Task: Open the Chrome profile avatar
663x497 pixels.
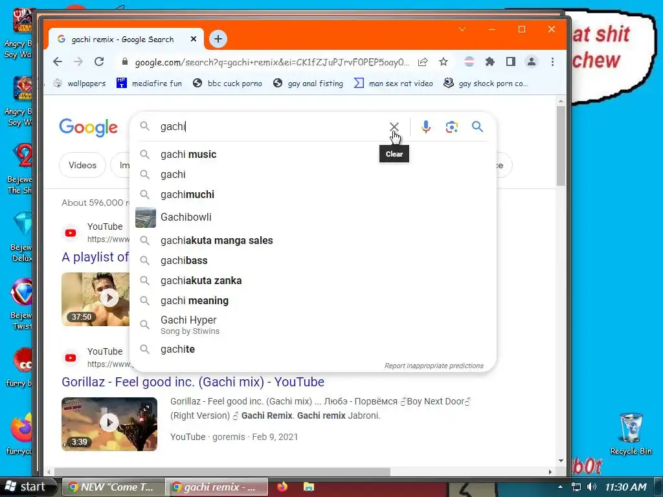Action: click(532, 61)
